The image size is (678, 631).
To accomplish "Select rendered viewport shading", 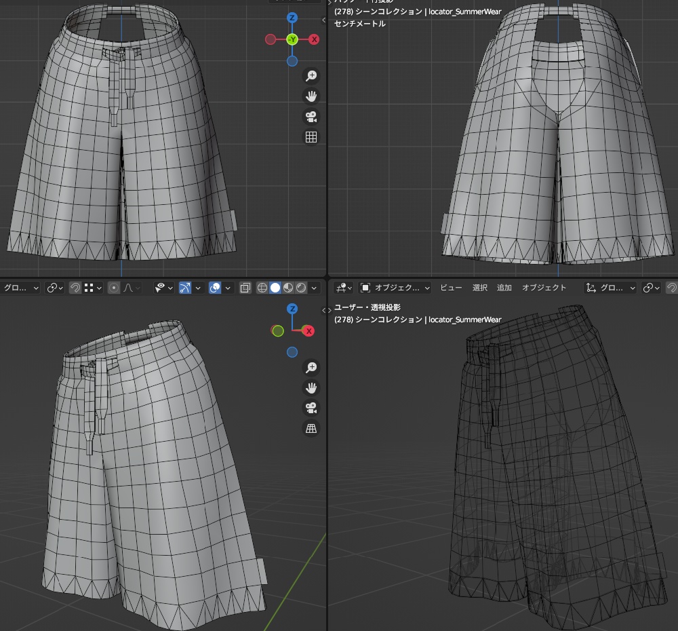I will point(301,288).
